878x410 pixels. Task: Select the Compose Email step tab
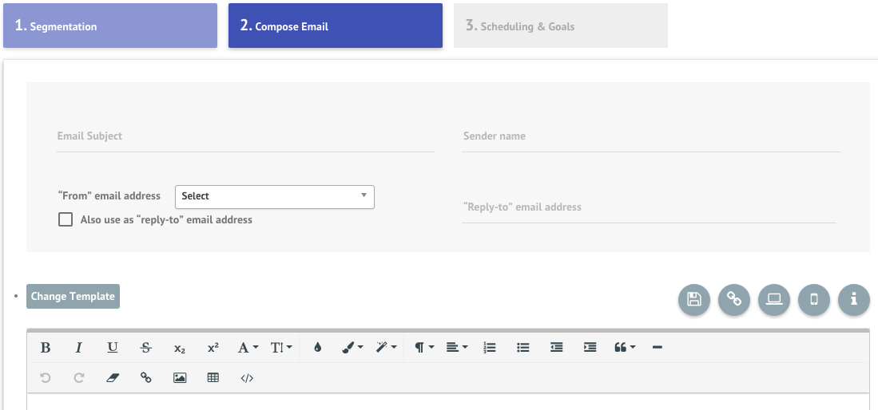(336, 26)
